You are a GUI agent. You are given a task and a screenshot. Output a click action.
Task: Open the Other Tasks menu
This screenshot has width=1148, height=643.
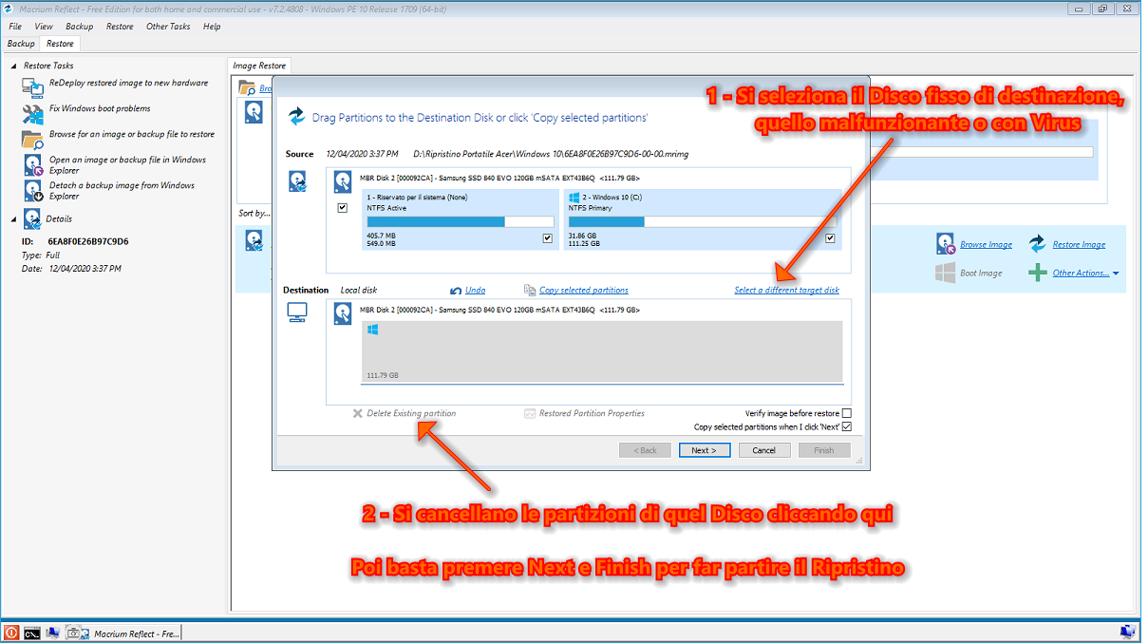168,27
